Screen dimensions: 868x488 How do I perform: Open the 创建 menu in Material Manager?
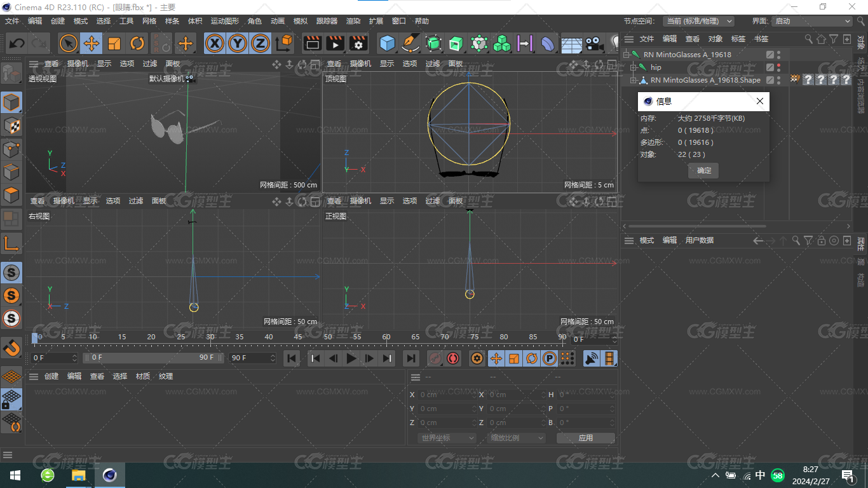pos(51,376)
